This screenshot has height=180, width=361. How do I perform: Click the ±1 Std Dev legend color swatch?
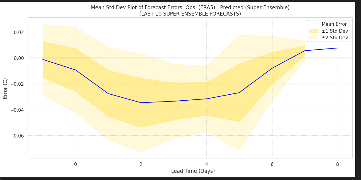(x=313, y=31)
